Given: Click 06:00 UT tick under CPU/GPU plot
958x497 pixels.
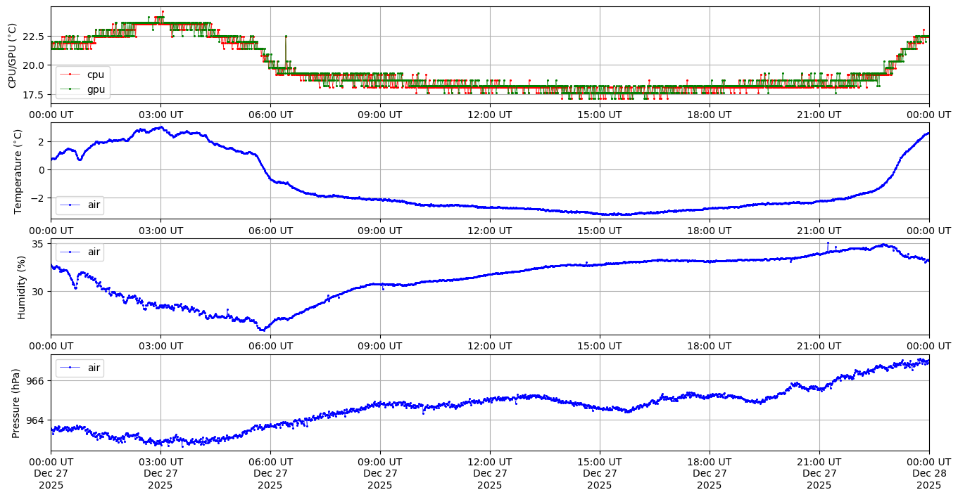Looking at the screenshot, I should pyautogui.click(x=270, y=115).
